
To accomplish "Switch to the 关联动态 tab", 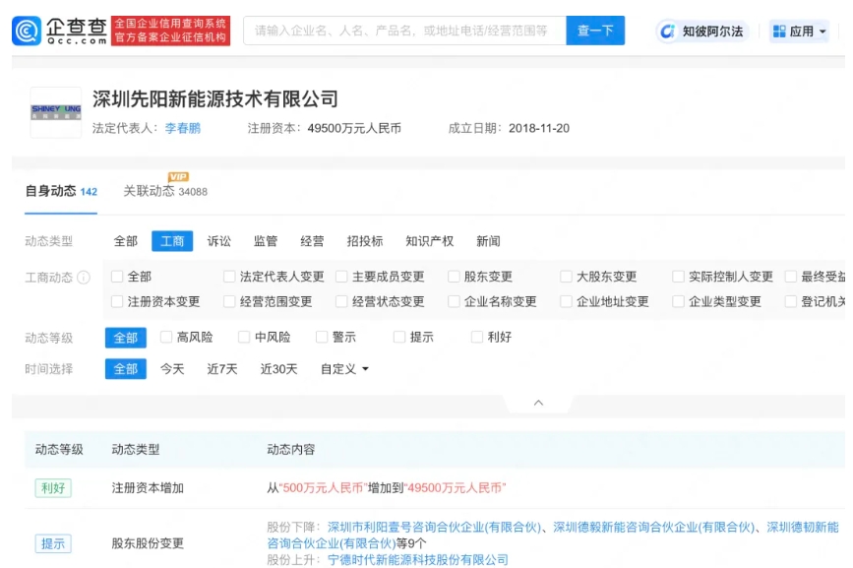I will pyautogui.click(x=165, y=192).
